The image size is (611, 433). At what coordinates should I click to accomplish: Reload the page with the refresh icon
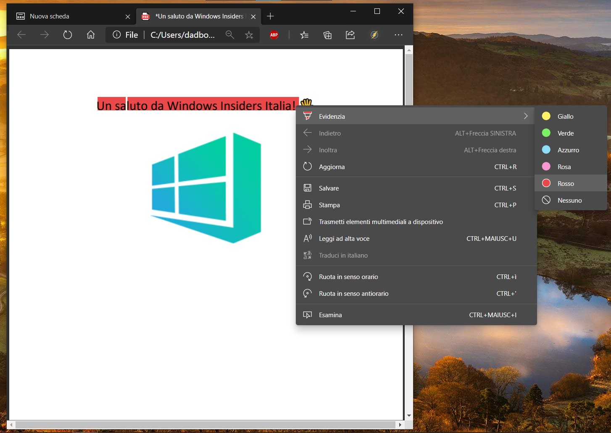68,35
